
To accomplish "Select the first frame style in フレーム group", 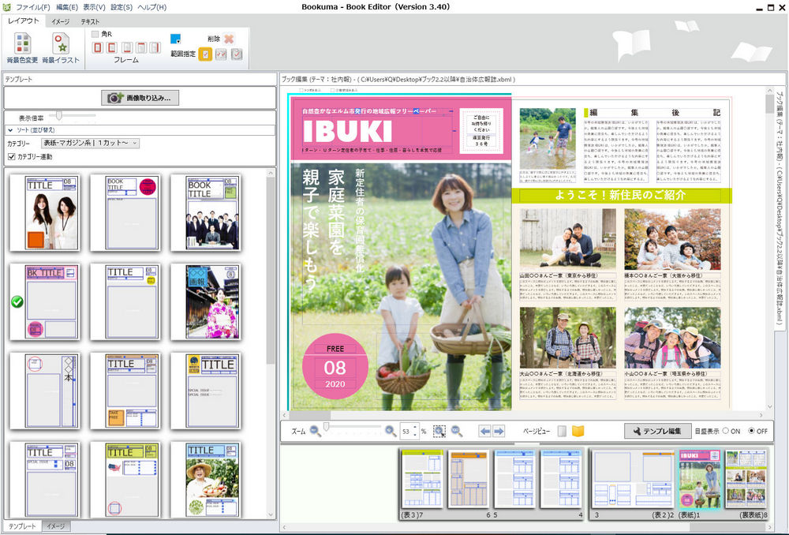I will pyautogui.click(x=98, y=47).
